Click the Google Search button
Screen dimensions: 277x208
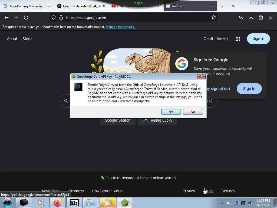(117, 121)
